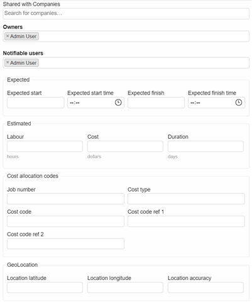The height and width of the screenshot is (302, 252).
Task: Click the Location accuracy input
Action: pyautogui.click(x=205, y=287)
